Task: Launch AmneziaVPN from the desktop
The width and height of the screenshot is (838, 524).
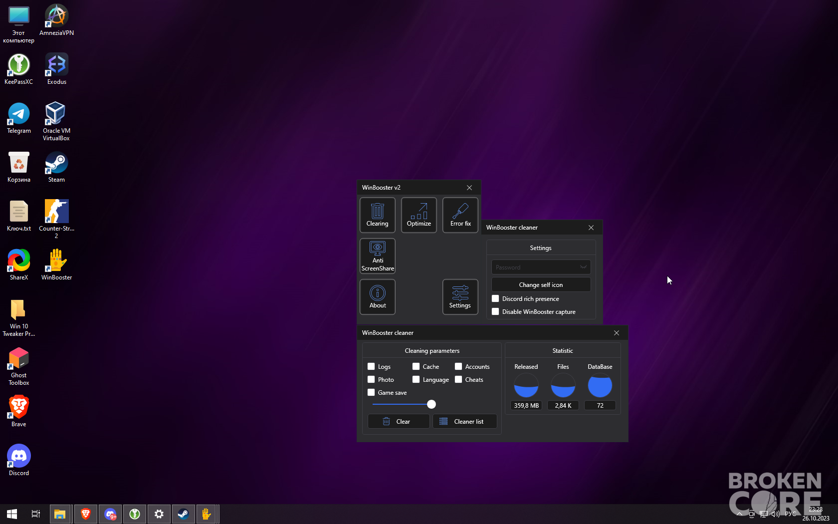Action: (56, 20)
